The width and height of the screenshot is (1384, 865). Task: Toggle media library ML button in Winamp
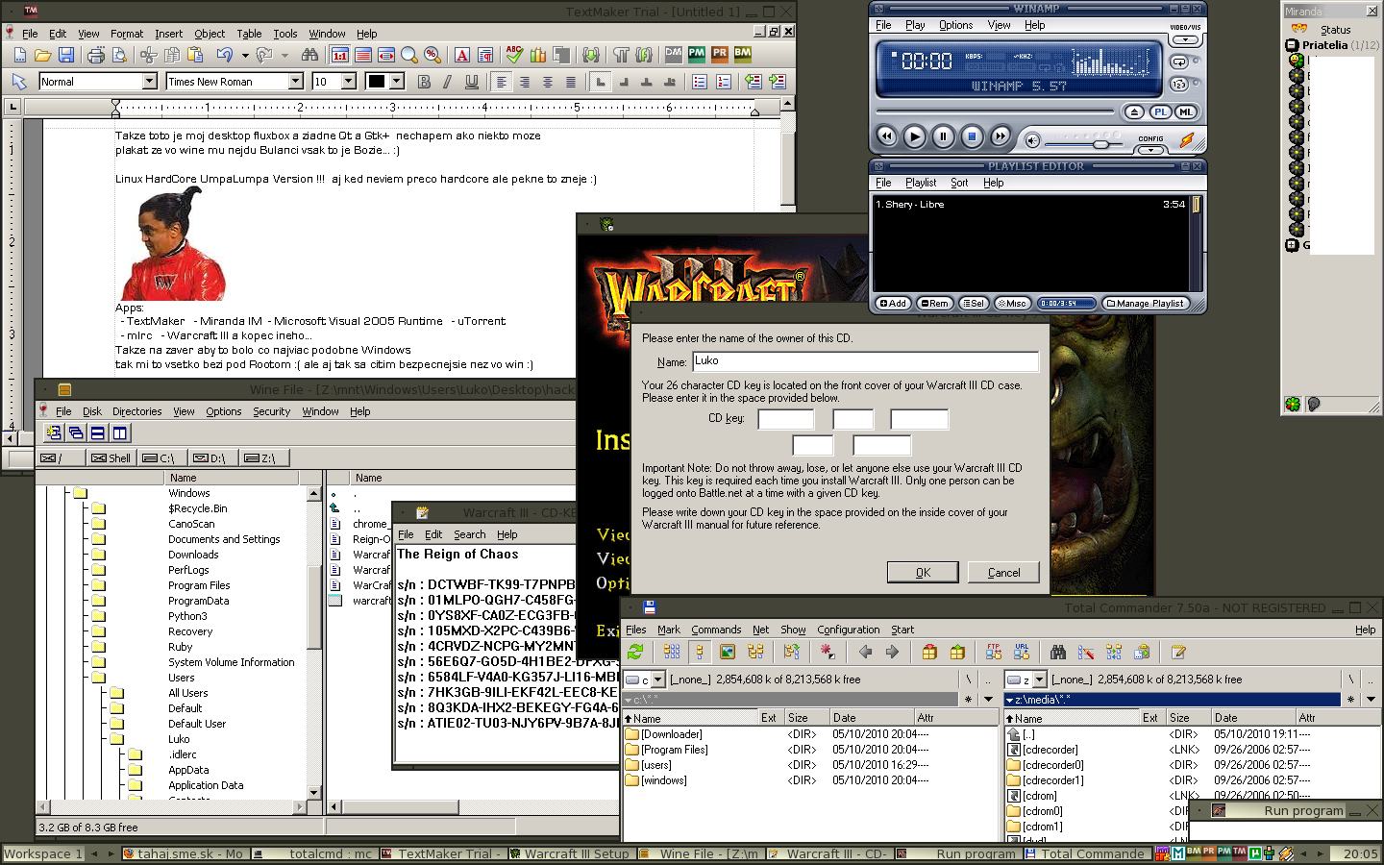click(x=1186, y=112)
